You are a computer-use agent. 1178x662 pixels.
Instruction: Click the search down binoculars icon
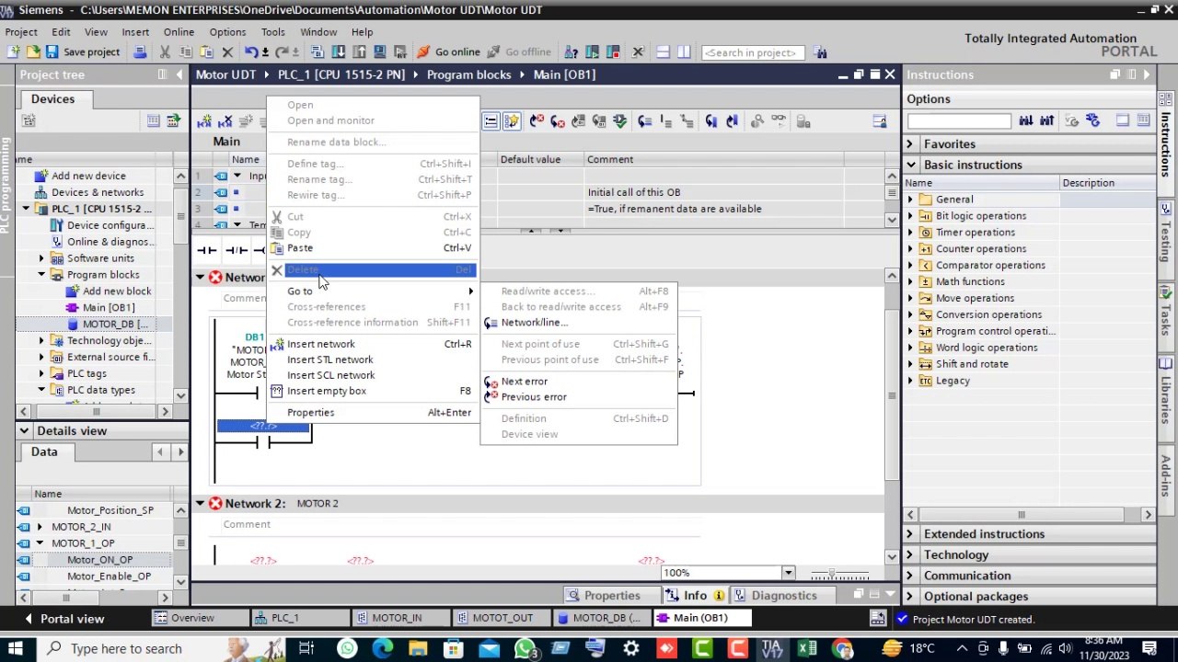[1025, 120]
